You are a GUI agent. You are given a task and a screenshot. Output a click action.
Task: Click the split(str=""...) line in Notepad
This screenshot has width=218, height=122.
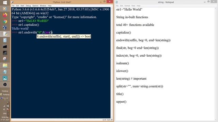(x=140, y=86)
